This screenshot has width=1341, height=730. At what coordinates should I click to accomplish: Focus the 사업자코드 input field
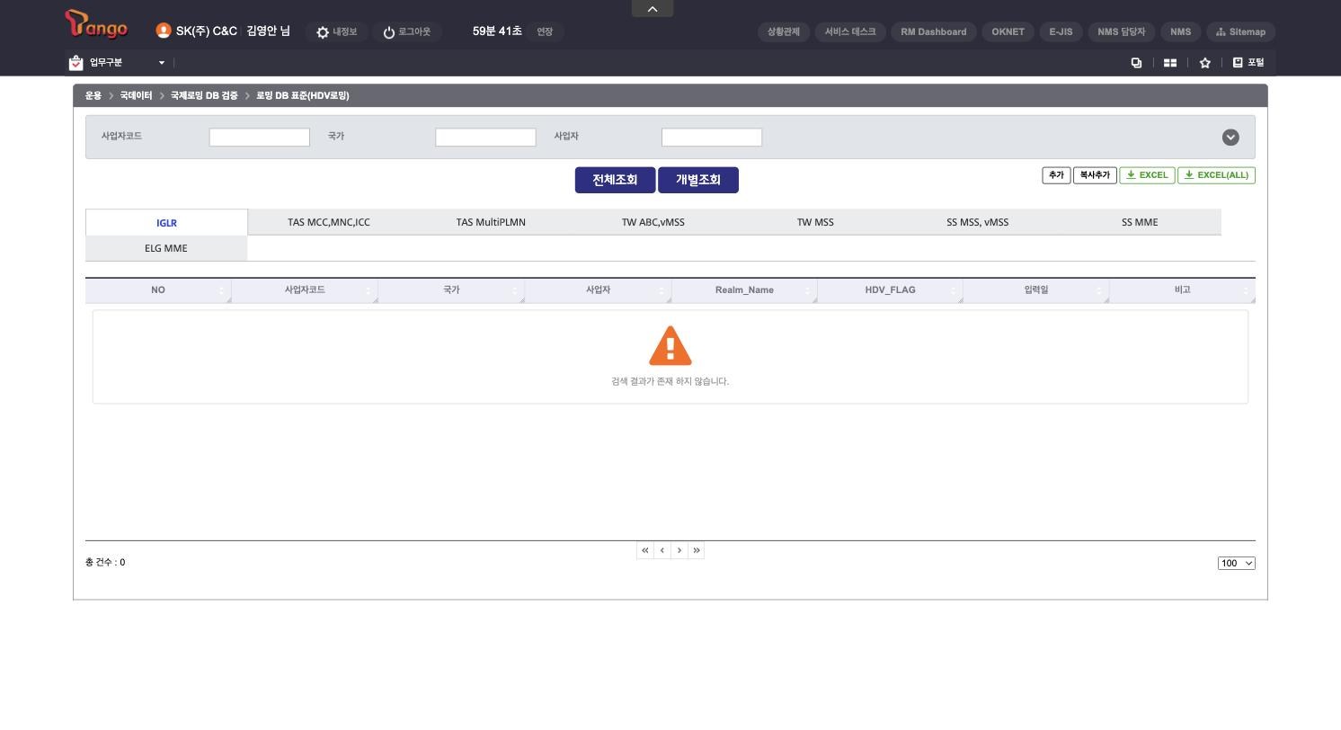[x=260, y=137]
